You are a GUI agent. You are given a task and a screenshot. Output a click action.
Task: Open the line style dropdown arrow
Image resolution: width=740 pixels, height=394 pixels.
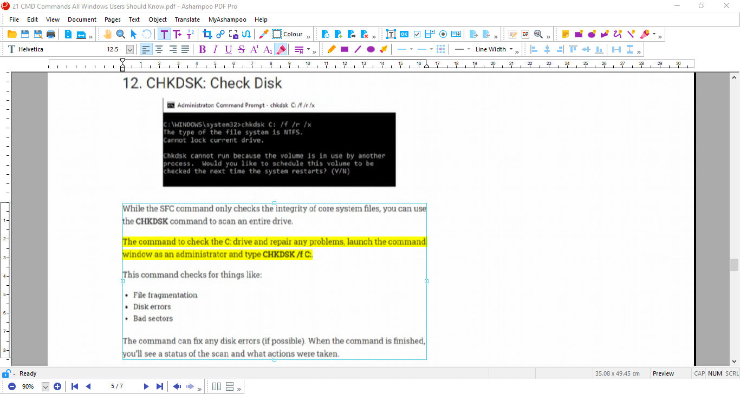pos(468,49)
